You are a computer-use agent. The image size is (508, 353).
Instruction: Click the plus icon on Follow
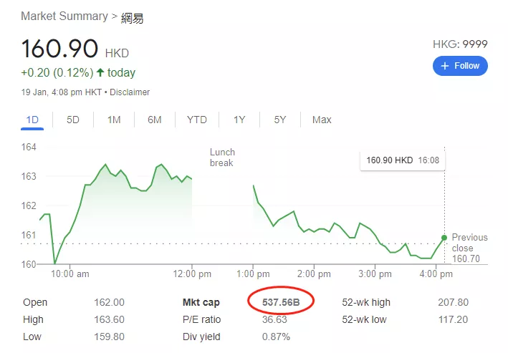click(445, 66)
